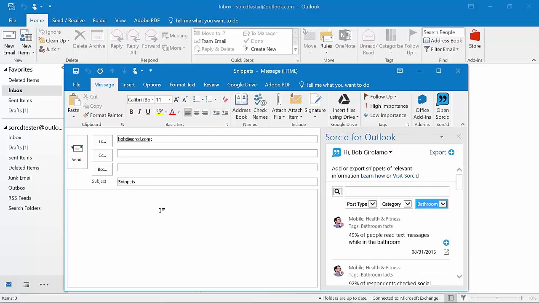Click the To... button
539x303 pixels.
(x=102, y=141)
